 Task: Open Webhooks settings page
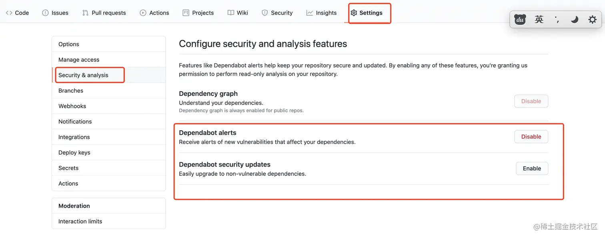(x=72, y=106)
